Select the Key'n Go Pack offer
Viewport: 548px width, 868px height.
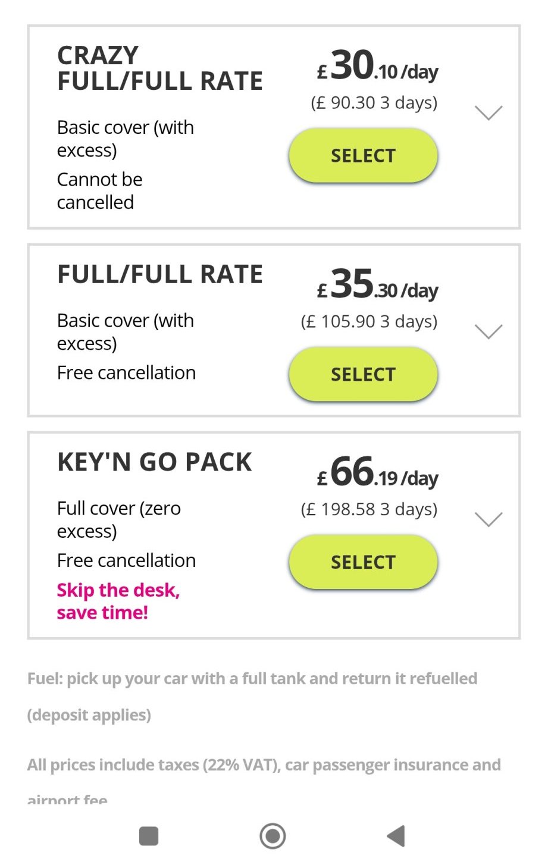coord(363,562)
